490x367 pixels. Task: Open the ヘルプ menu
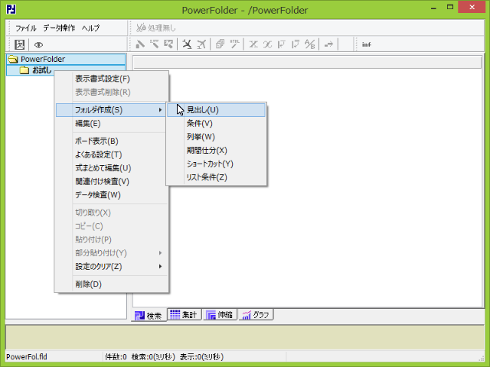tap(90, 28)
